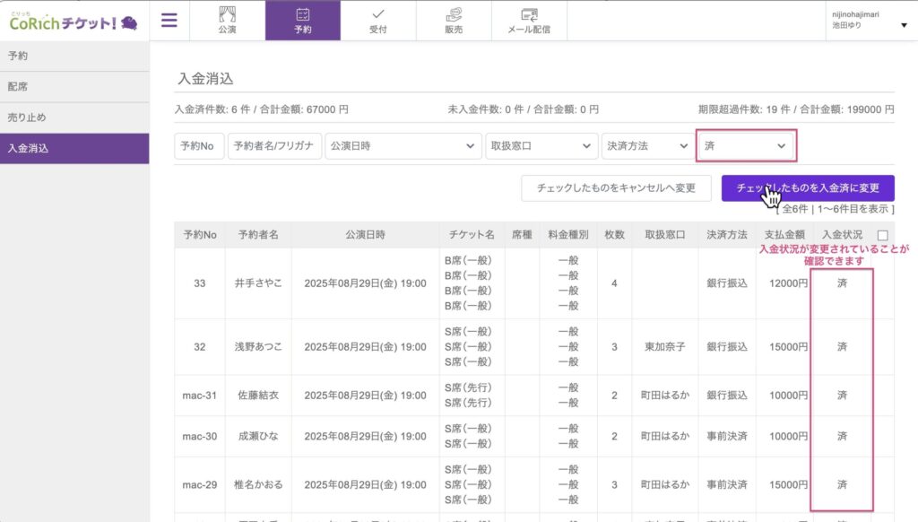Toggle the hamburger menu icon

pos(169,21)
